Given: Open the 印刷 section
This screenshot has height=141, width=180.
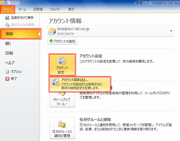Looking at the screenshot, I should tap(9, 53).
